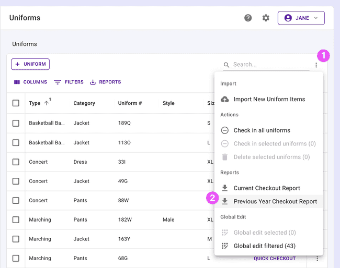Image resolution: width=340 pixels, height=268 pixels.
Task: Click the Current Checkout Report download icon
Action: (225, 188)
